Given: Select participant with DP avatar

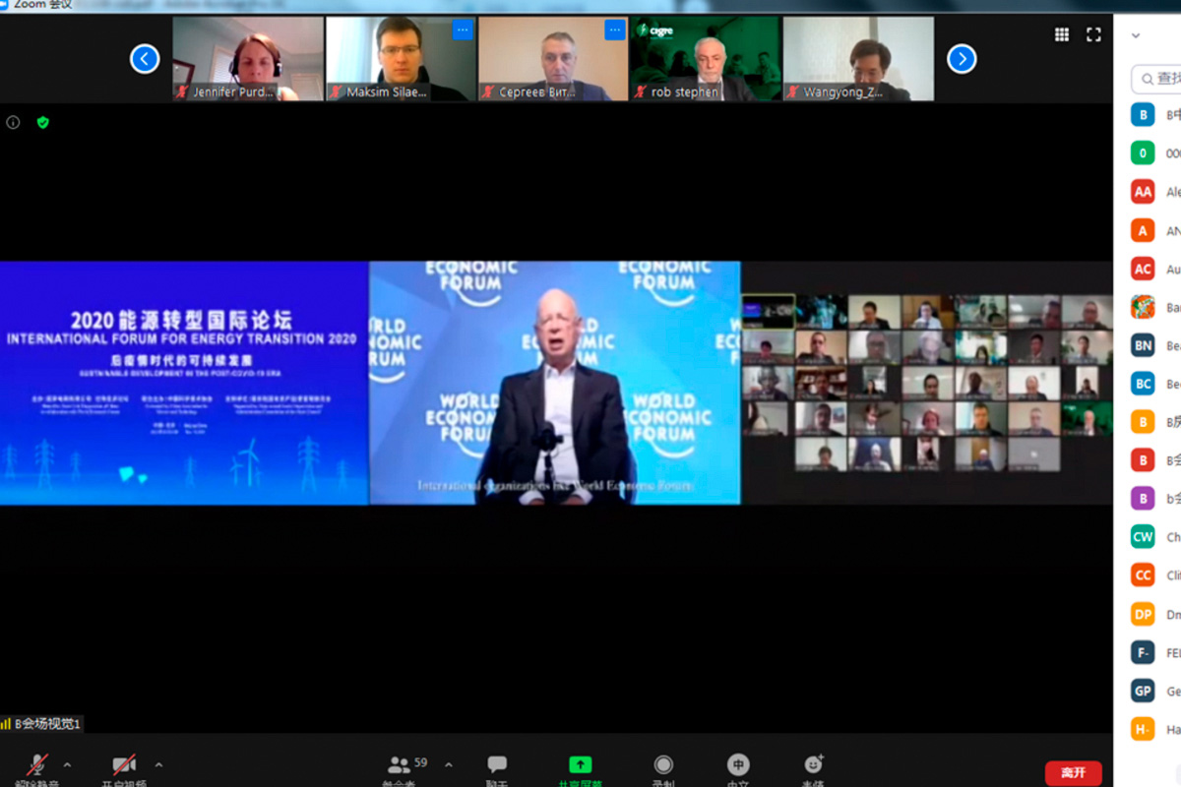Looking at the screenshot, I should (1143, 614).
